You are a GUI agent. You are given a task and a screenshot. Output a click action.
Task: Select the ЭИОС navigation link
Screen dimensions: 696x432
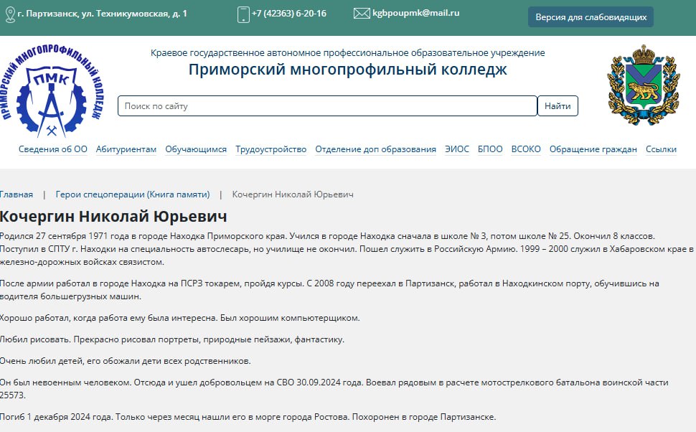coord(456,149)
